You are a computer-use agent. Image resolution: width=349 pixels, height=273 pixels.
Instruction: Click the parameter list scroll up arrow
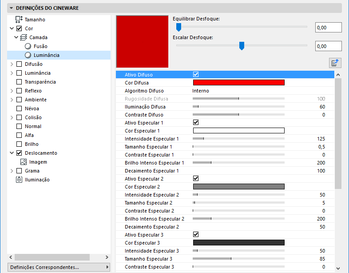coord(338,75)
